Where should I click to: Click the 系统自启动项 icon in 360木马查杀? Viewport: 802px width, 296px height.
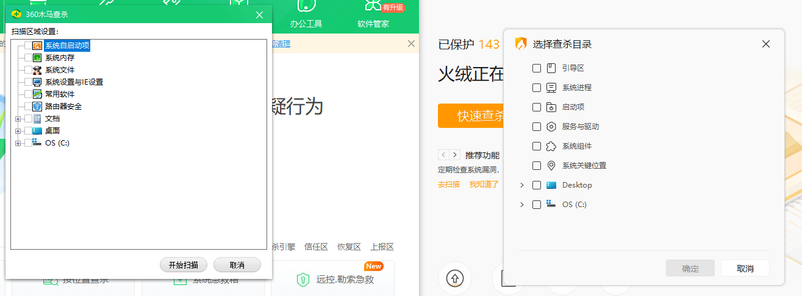pos(38,46)
